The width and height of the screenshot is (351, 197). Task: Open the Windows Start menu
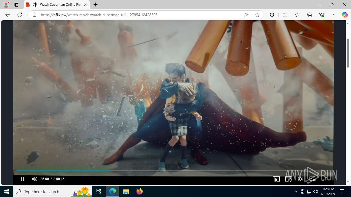7,192
